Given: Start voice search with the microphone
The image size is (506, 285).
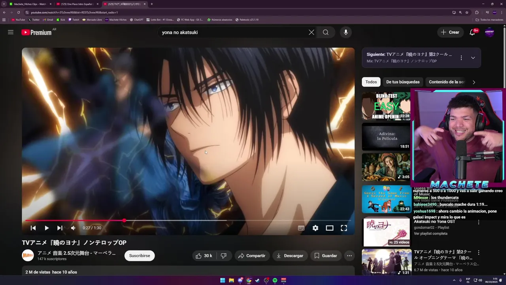Looking at the screenshot, I should coord(346,32).
